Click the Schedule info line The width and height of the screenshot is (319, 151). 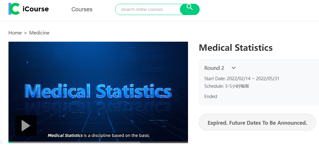pyautogui.click(x=227, y=86)
